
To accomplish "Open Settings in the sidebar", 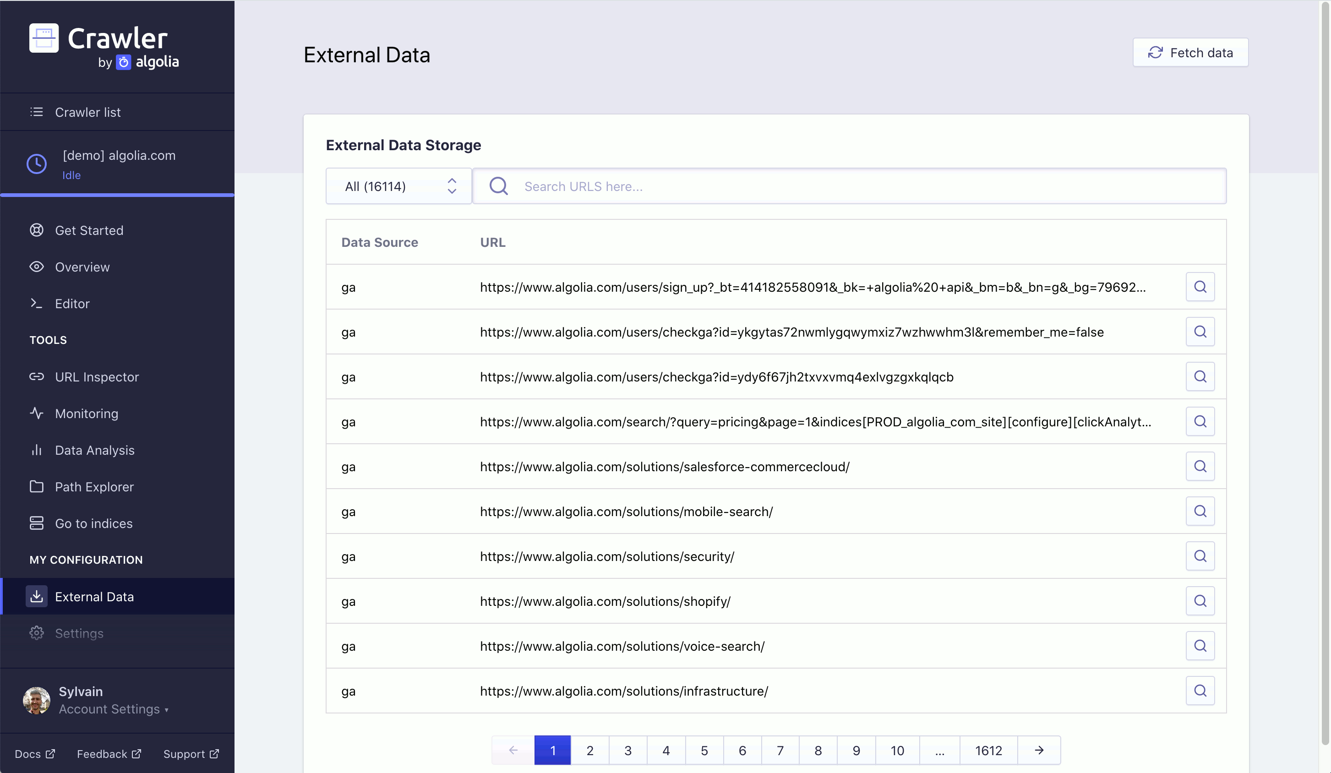I will tap(117, 633).
